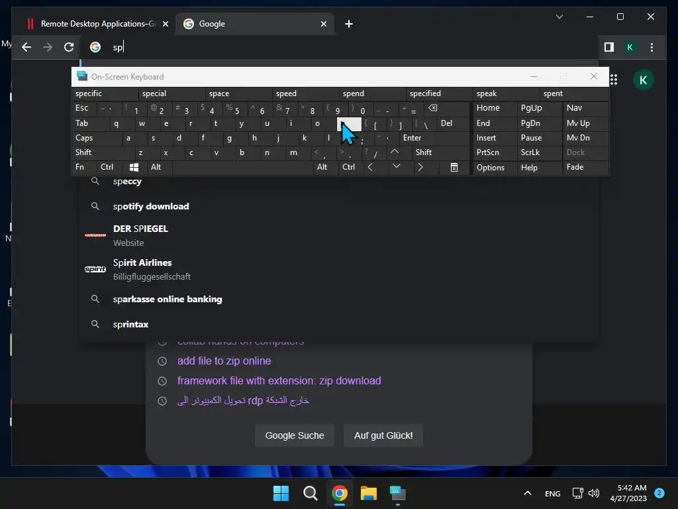Select the 'speccy' suggestion

pos(340,182)
